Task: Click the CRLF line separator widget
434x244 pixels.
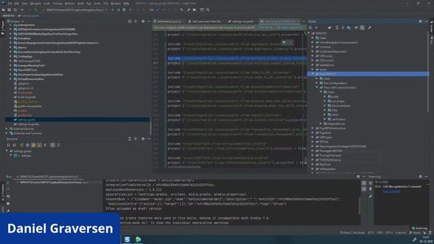Action: [x=380, y=233]
